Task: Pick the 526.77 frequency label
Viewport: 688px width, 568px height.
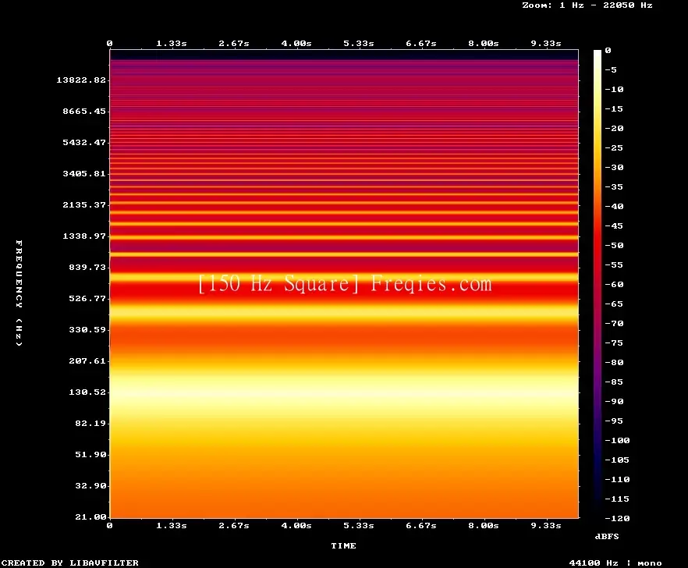Action: [x=87, y=298]
